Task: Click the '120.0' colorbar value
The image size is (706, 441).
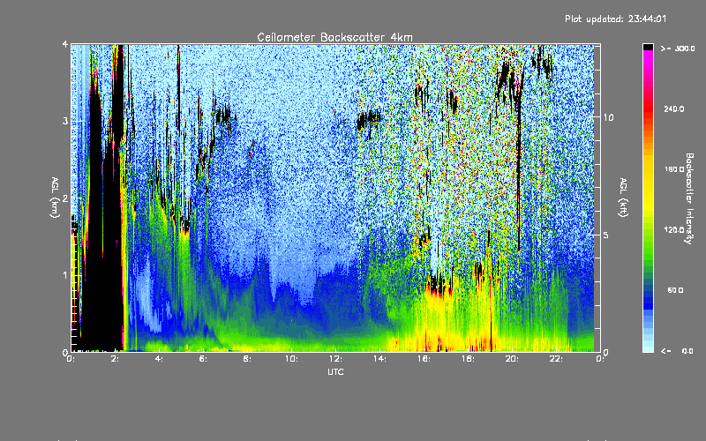Action: (674, 230)
